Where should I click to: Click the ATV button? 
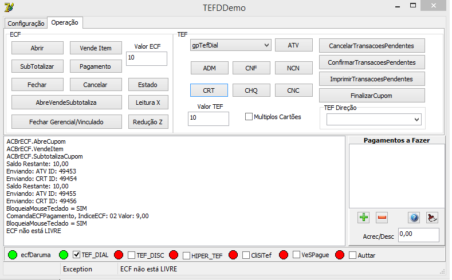[x=294, y=45]
